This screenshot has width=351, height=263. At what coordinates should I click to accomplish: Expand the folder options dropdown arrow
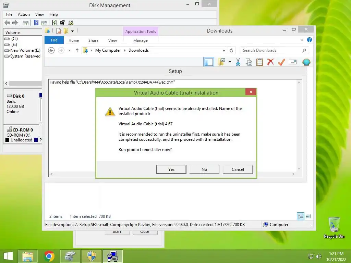point(230,62)
